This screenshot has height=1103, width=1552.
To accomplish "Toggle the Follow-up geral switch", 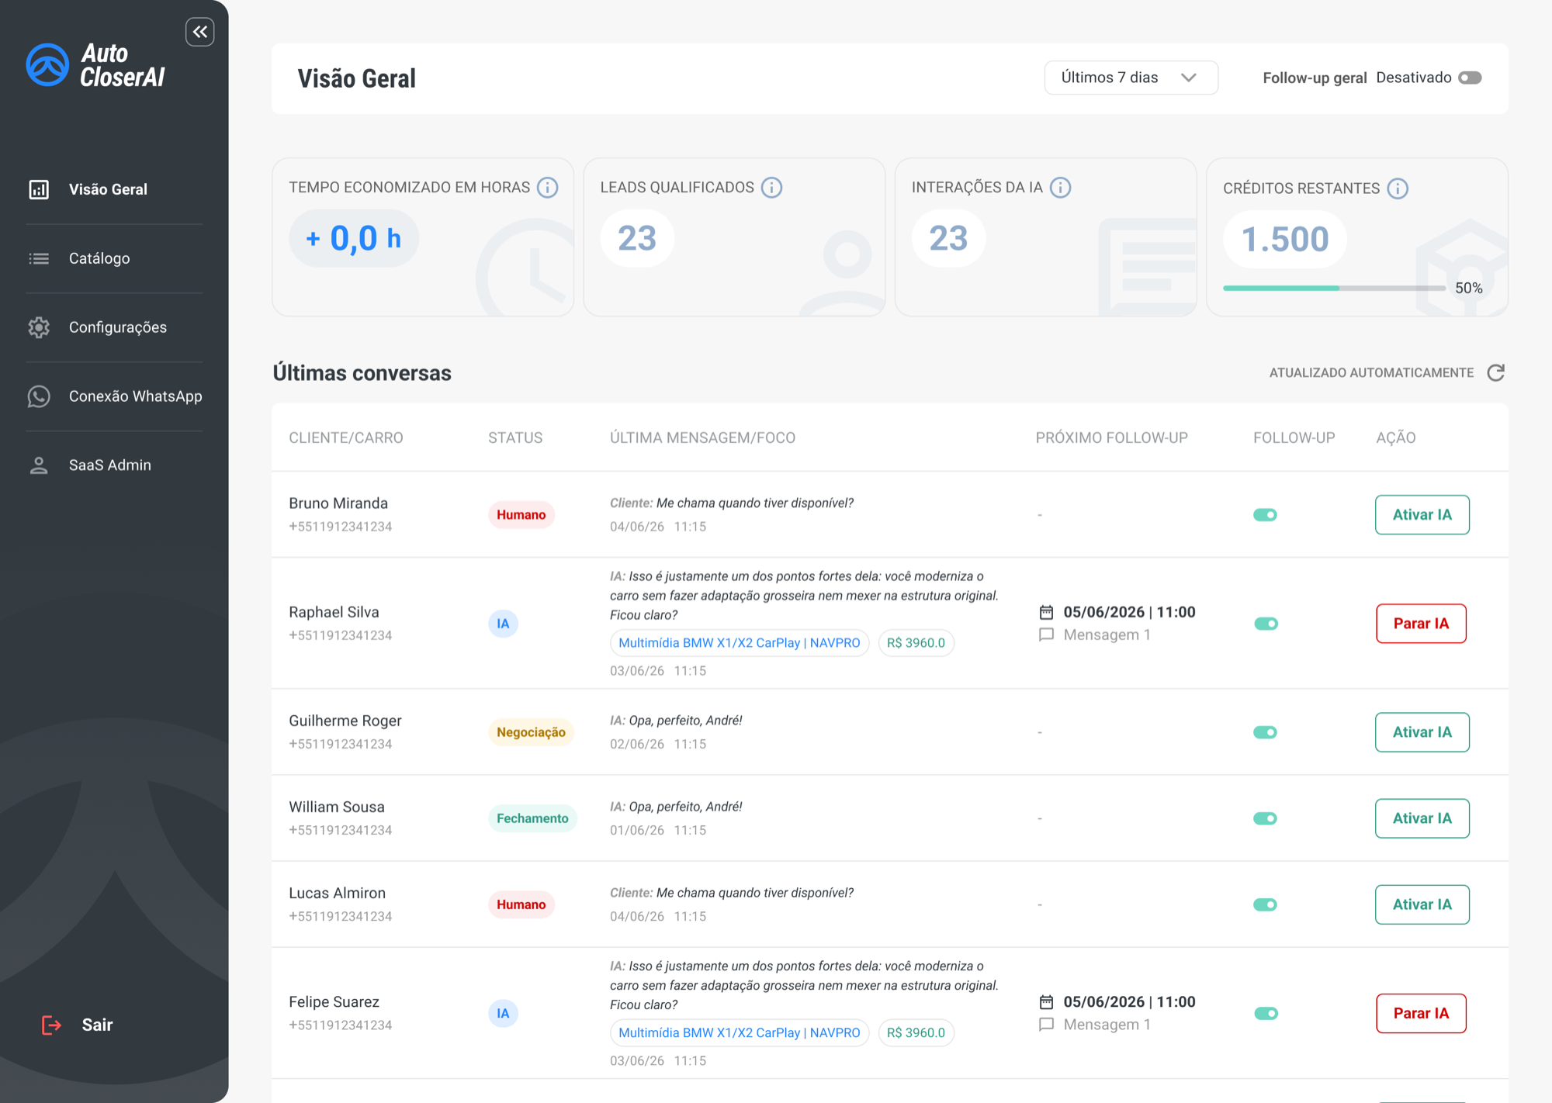I will pyautogui.click(x=1470, y=78).
